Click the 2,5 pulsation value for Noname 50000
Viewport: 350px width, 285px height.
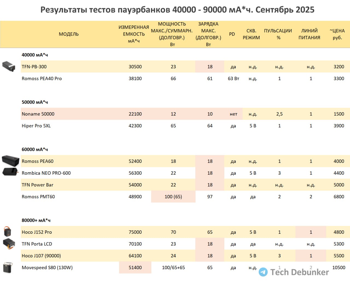(x=279, y=114)
